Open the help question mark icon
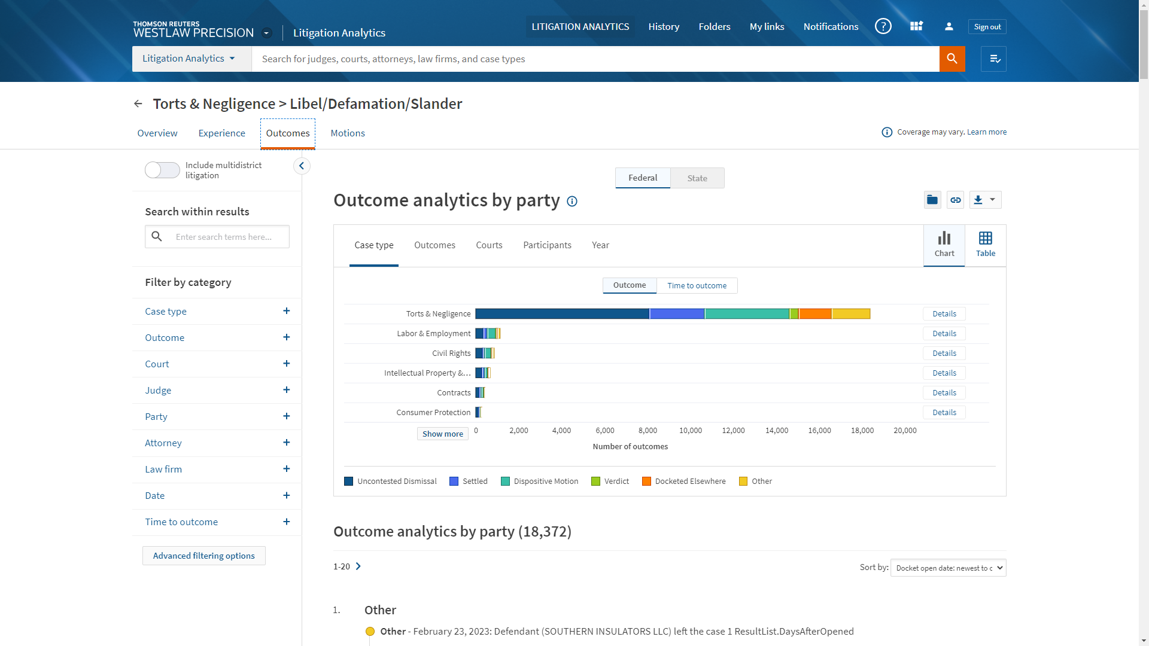The image size is (1149, 646). coord(883,26)
